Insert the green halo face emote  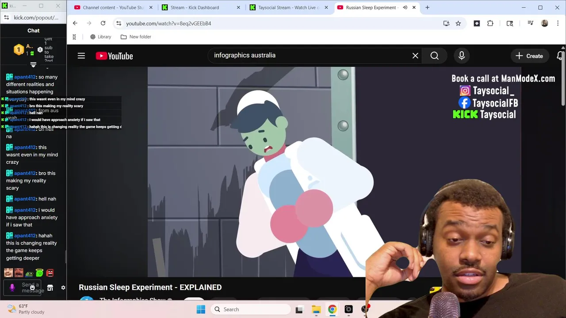[39, 273]
